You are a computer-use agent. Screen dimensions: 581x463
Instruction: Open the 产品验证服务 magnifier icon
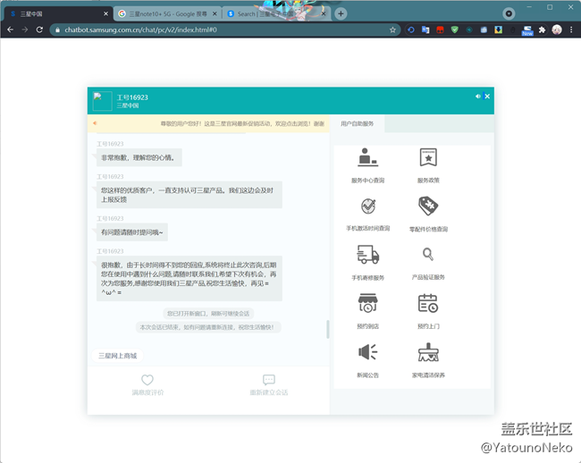(x=428, y=254)
